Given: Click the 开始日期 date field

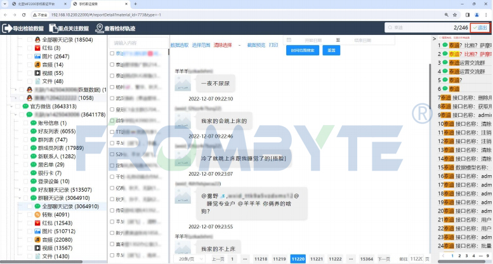Looking at the screenshot, I should click(313, 40).
